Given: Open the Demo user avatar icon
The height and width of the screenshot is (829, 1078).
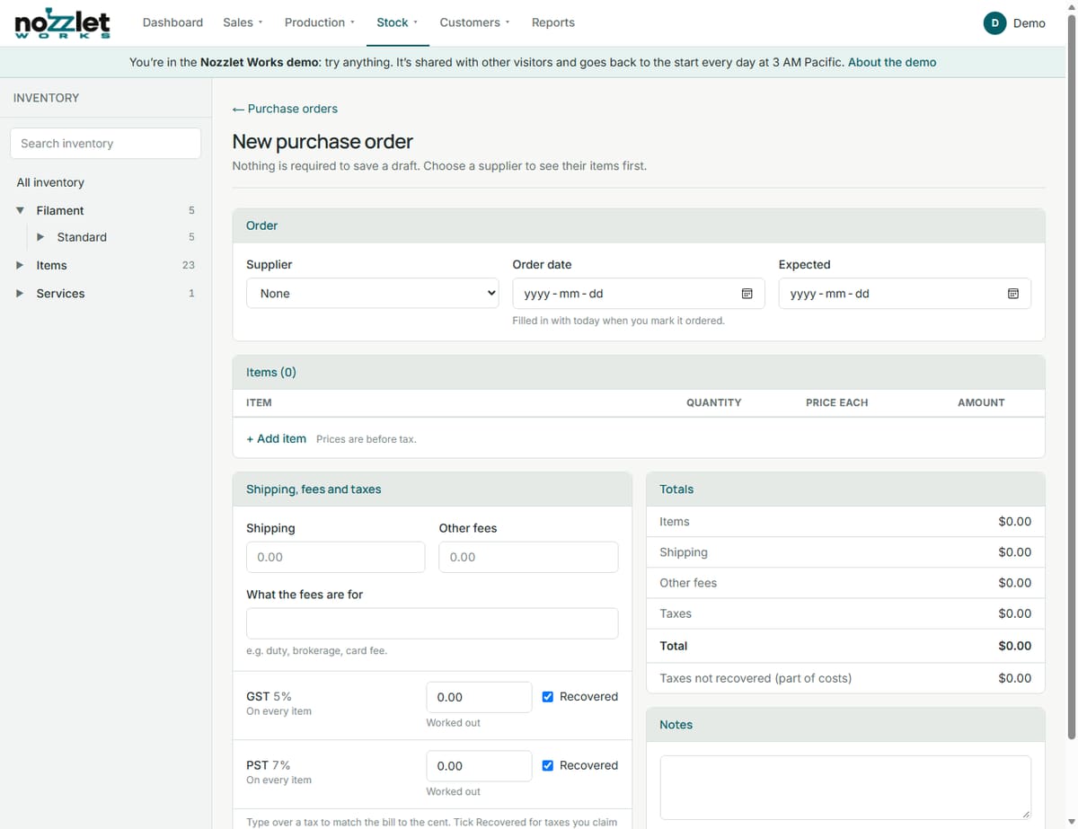Looking at the screenshot, I should tap(994, 23).
